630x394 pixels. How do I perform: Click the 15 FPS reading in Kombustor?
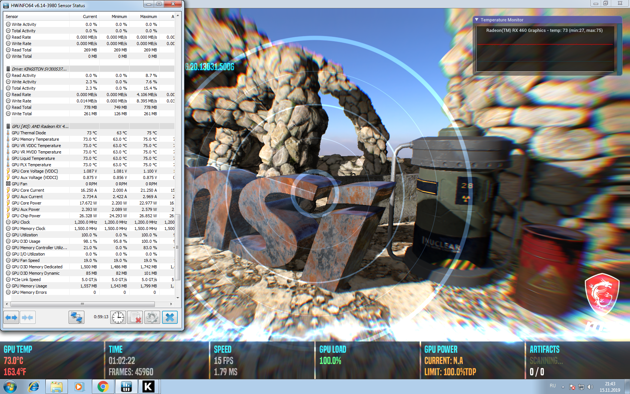coord(223,361)
